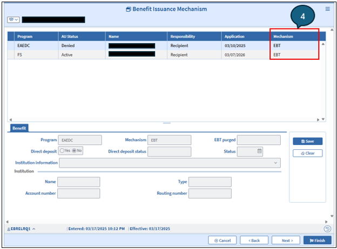Click Recipient in the FS row
The image size is (337, 249).
(179, 55)
